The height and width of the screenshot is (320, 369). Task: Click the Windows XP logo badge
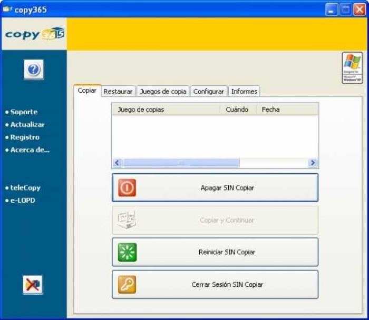coord(352,68)
